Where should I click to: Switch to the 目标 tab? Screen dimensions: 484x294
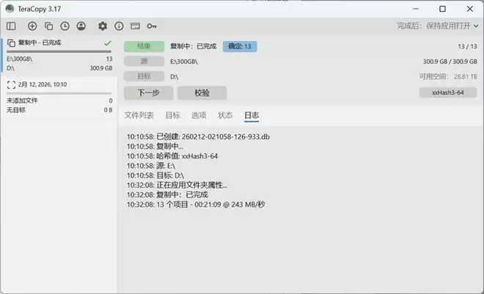click(172, 115)
